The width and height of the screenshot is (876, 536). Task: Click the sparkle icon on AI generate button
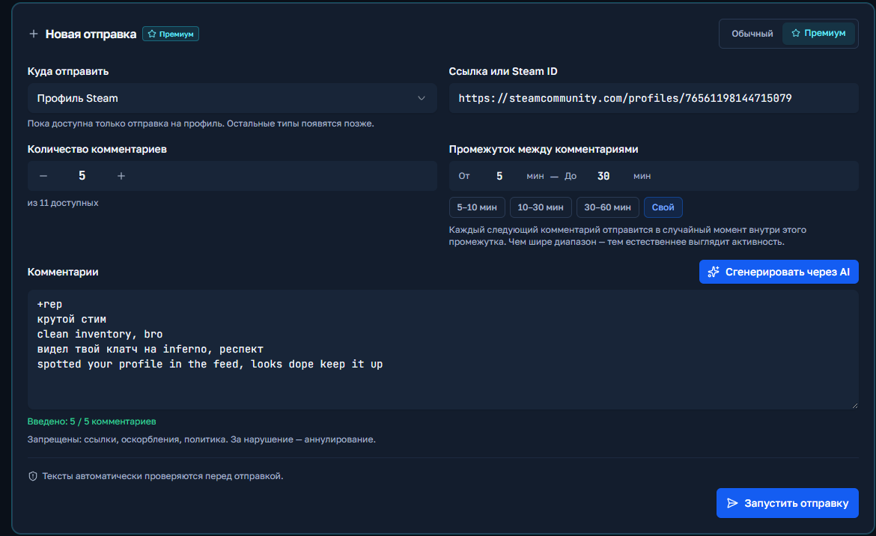(714, 272)
